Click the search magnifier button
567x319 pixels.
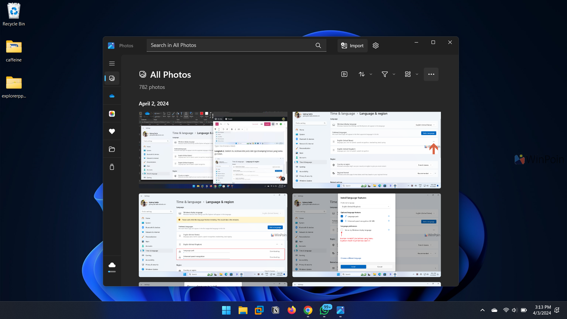click(x=318, y=45)
